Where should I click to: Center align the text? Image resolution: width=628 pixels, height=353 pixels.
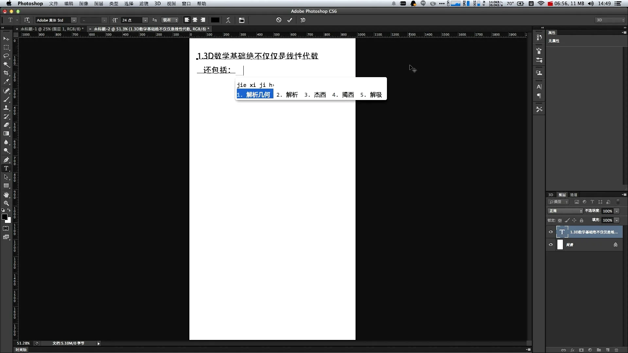[x=195, y=20]
